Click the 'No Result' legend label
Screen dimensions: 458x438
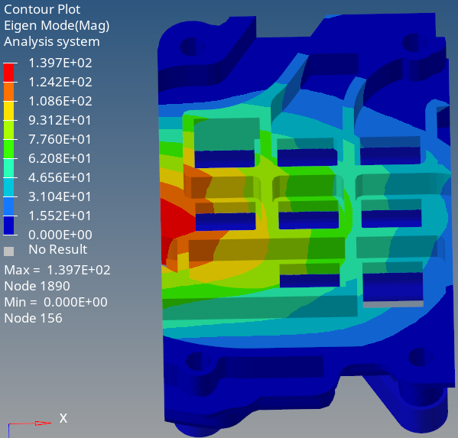tap(58, 249)
